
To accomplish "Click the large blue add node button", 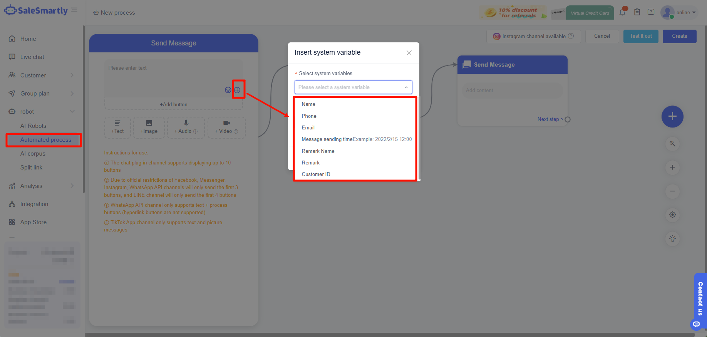I will [x=672, y=116].
